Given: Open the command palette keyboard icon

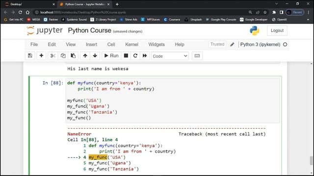Looking at the screenshot, I should pyautogui.click(x=197, y=56).
